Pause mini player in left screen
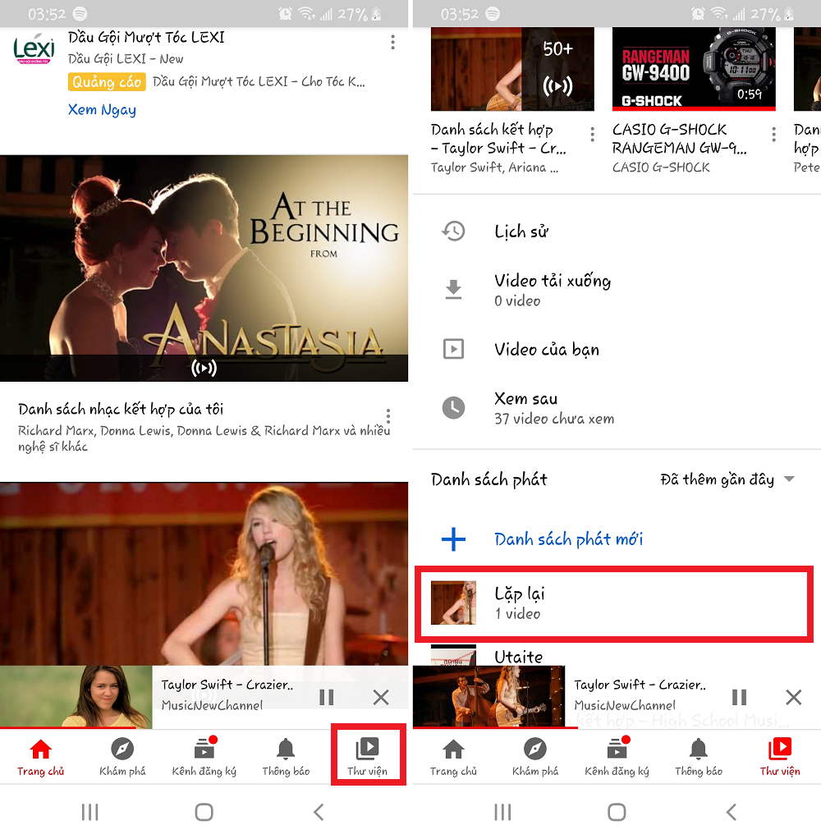821x839 pixels. (327, 697)
